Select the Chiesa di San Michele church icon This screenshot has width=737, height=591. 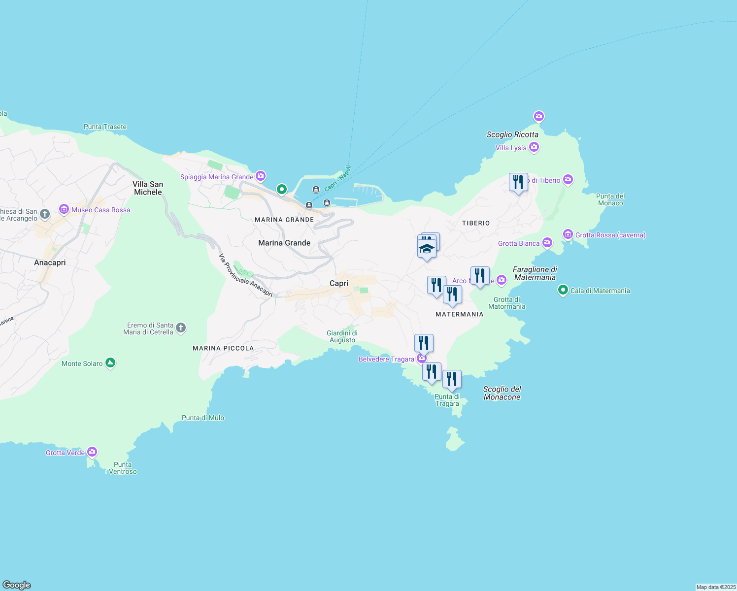[45, 214]
